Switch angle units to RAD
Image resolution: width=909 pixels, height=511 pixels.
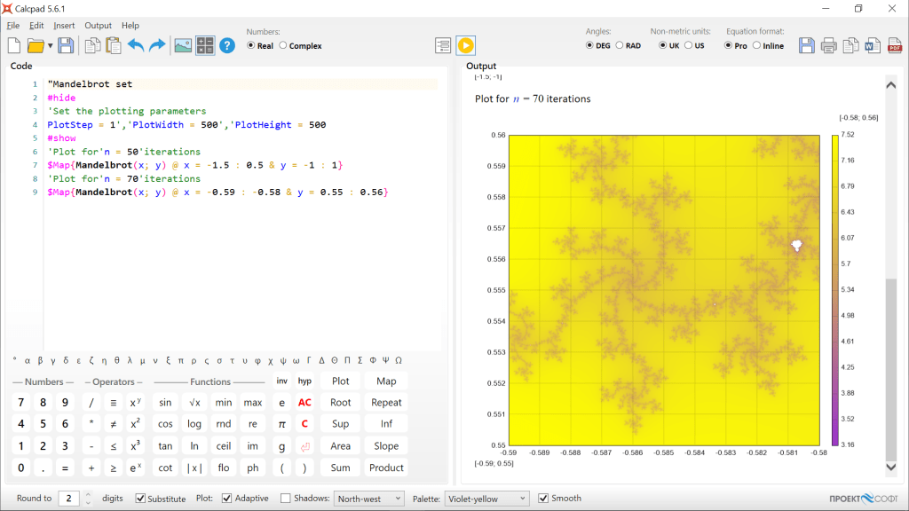[620, 46]
